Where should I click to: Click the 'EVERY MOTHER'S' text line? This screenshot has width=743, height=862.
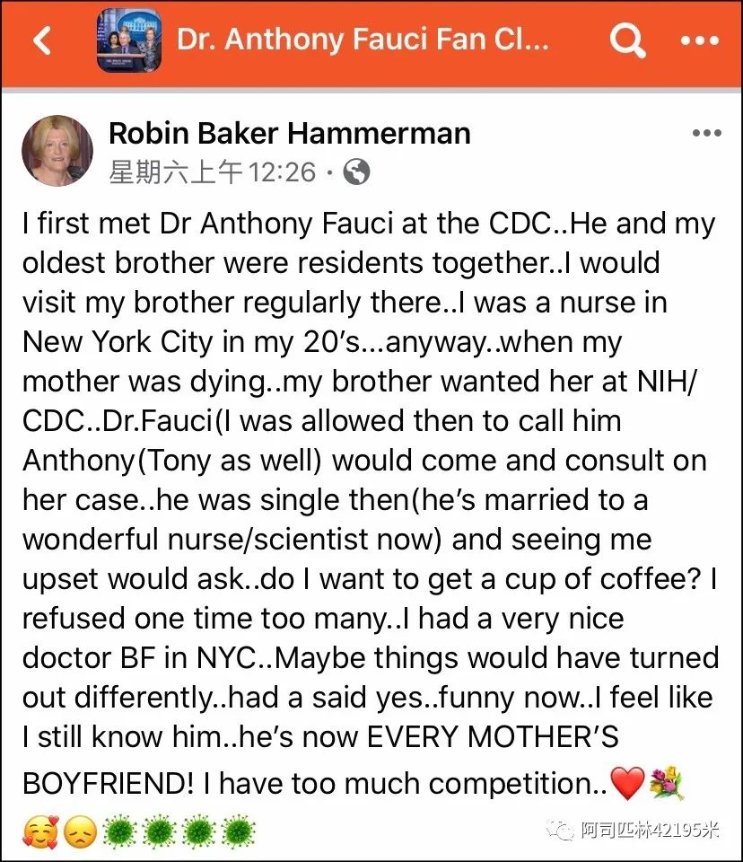click(493, 736)
